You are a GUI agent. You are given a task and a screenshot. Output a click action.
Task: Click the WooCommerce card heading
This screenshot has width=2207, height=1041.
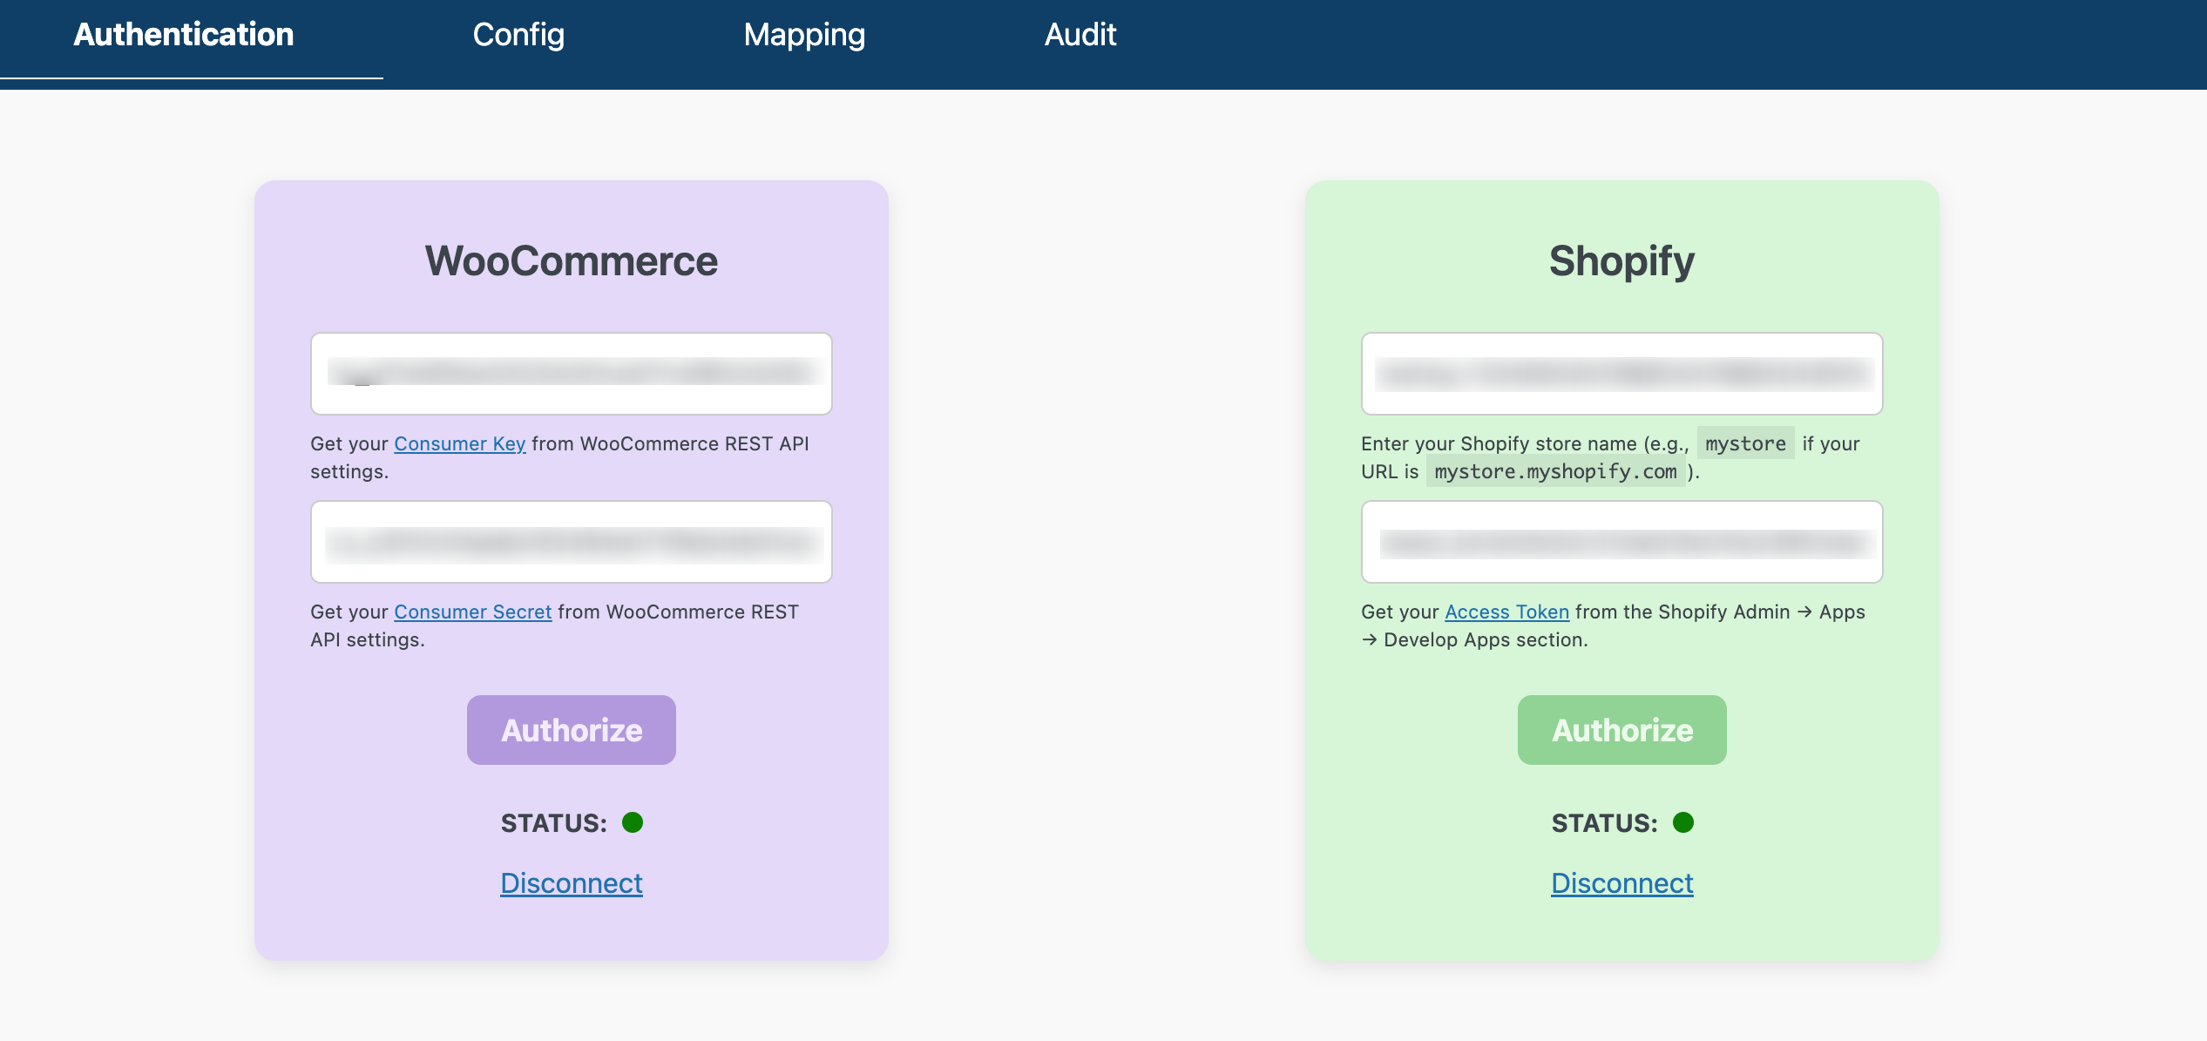(571, 261)
